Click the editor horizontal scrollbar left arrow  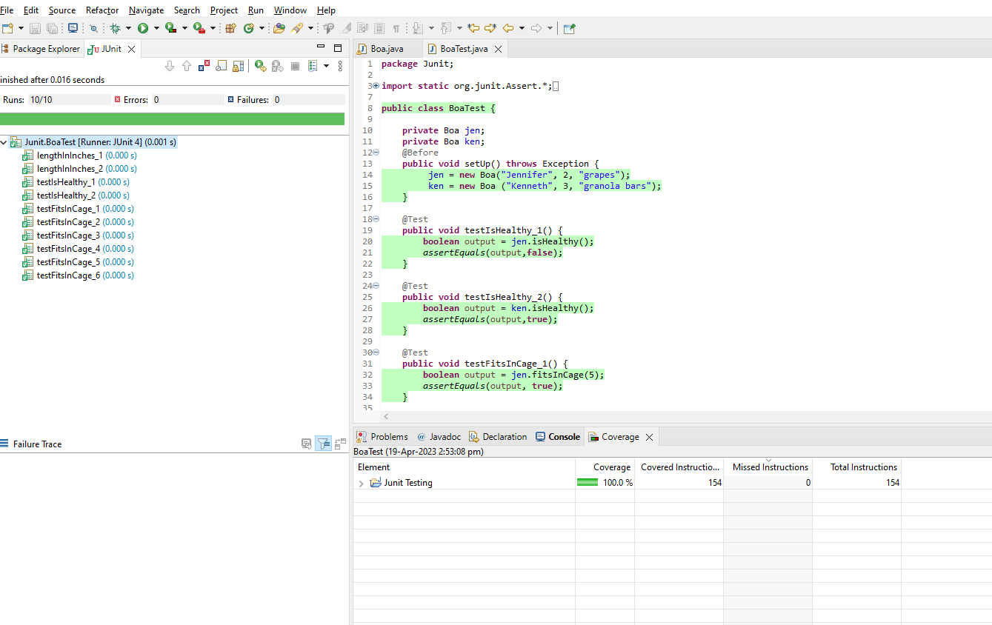(x=386, y=417)
